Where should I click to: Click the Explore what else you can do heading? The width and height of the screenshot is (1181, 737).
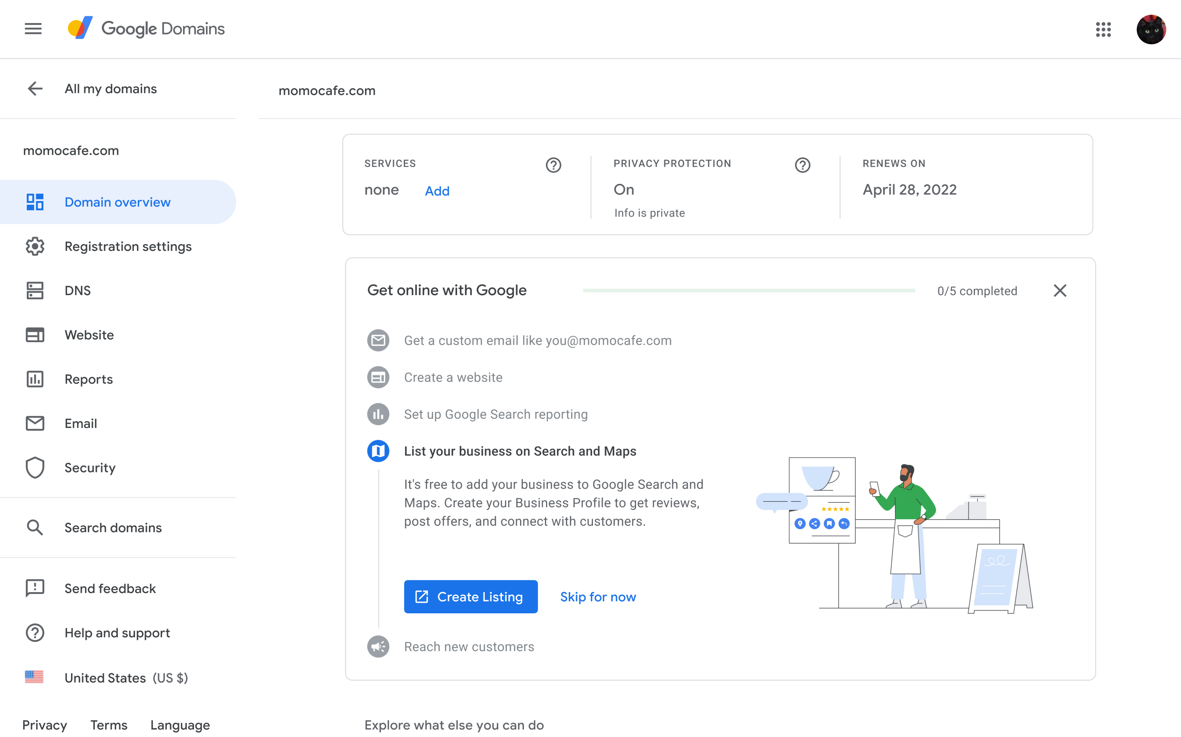point(454,725)
